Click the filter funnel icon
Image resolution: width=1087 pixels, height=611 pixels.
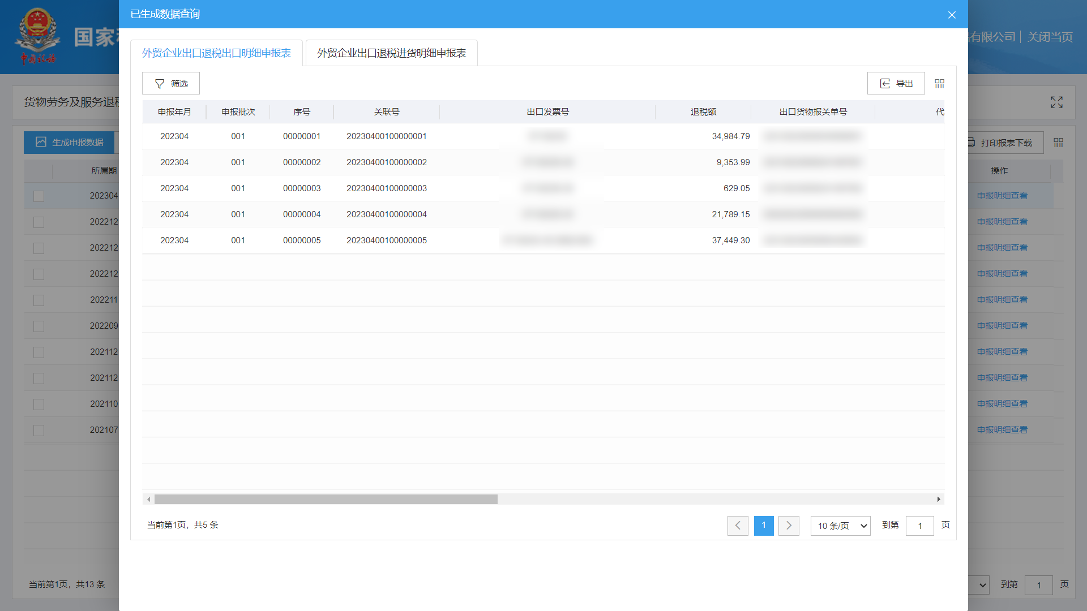(160, 84)
